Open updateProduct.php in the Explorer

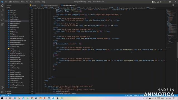[15, 74]
